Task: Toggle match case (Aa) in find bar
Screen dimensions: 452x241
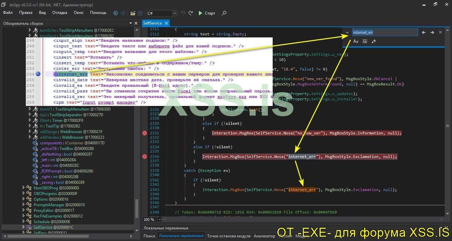Action: [x=356, y=41]
